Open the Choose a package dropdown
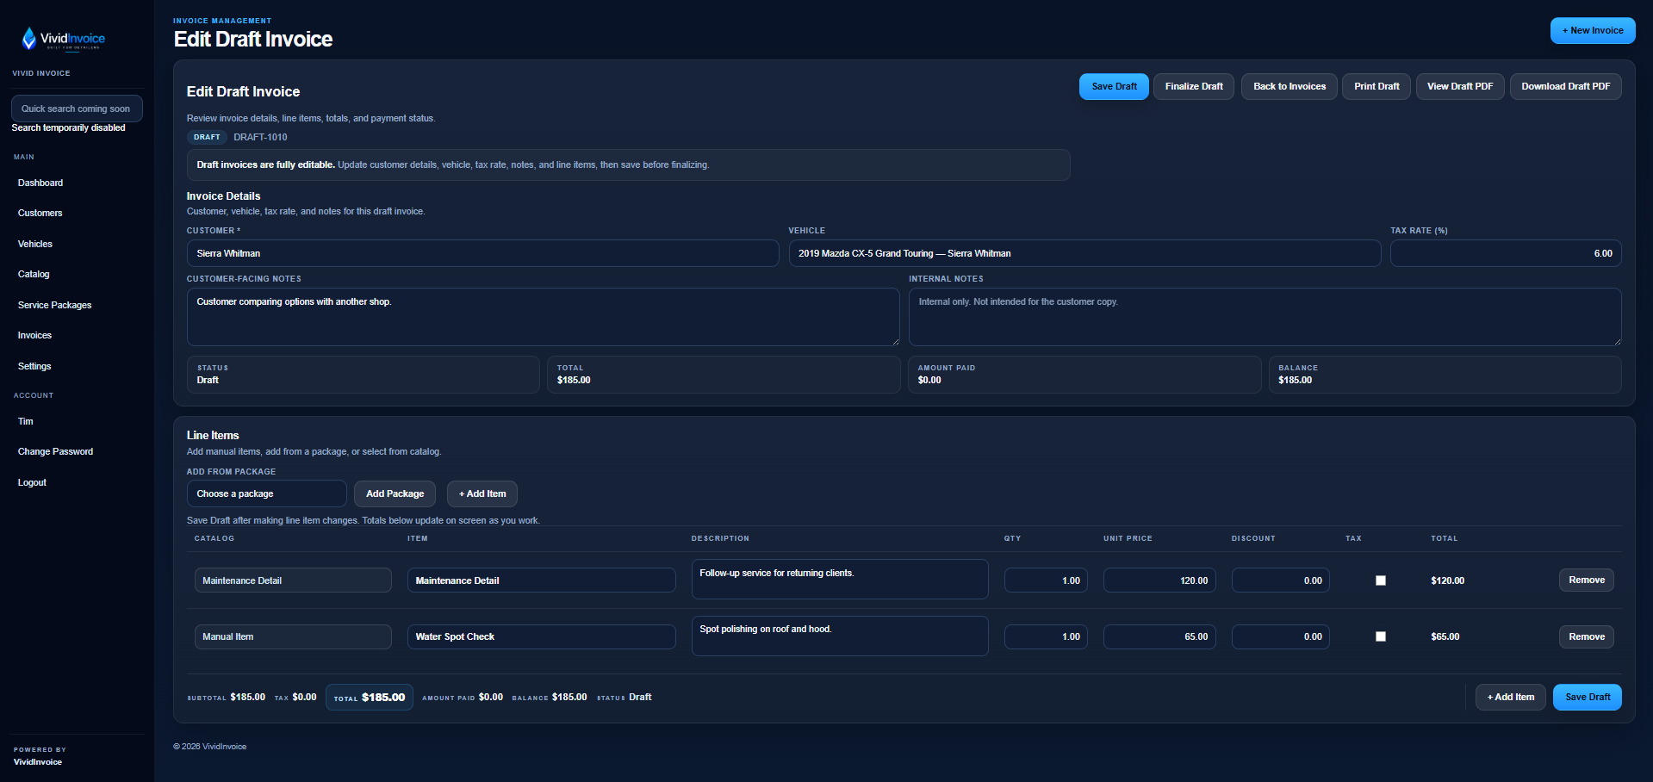Image resolution: width=1653 pixels, height=782 pixels. (267, 493)
